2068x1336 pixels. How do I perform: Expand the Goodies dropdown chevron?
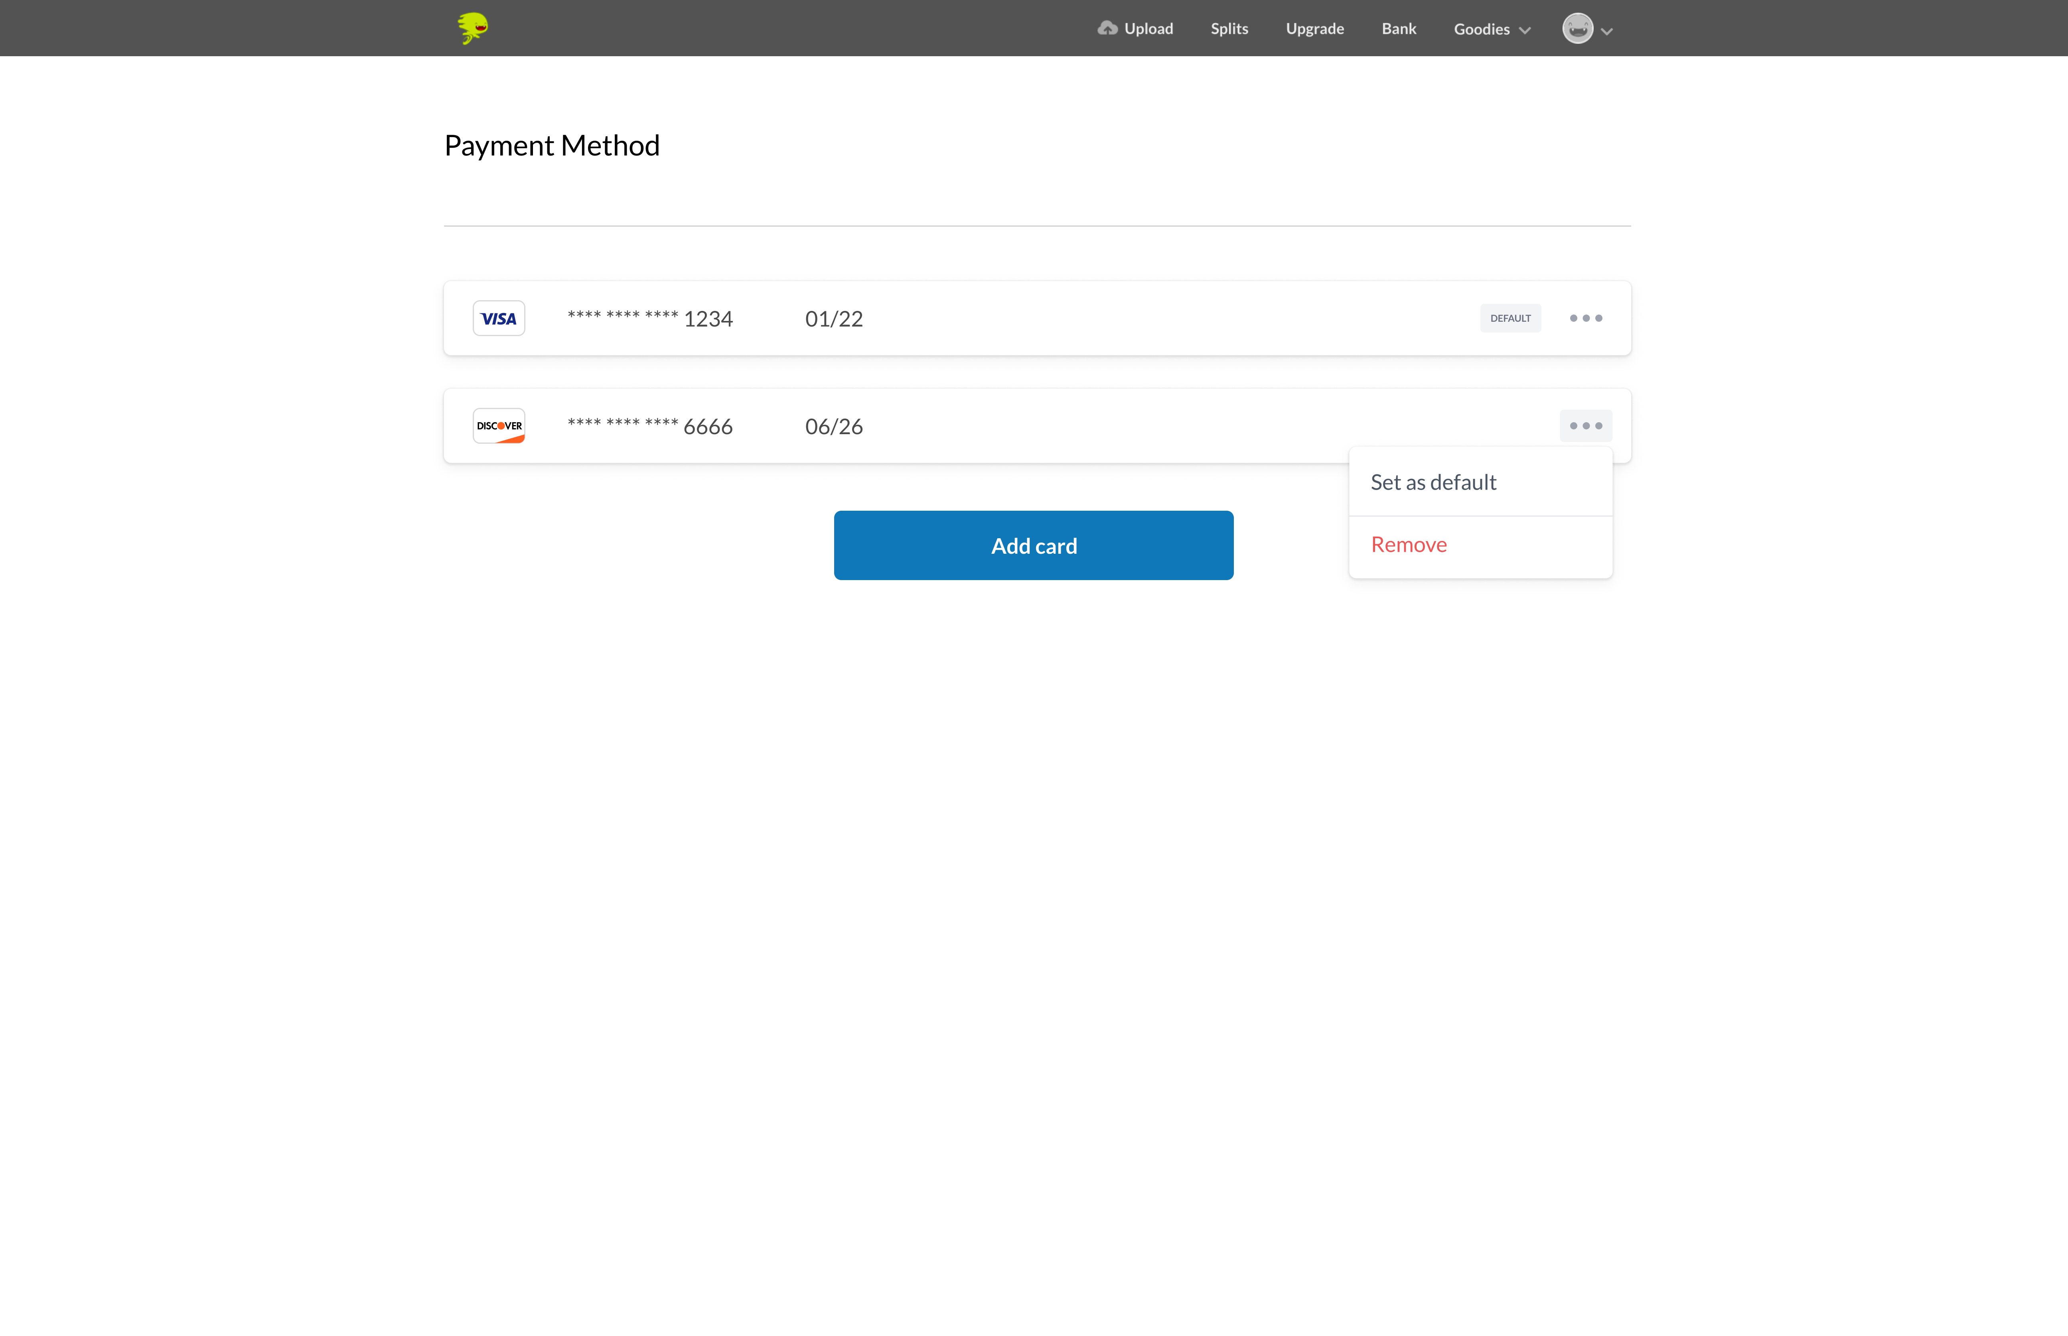1525,30
